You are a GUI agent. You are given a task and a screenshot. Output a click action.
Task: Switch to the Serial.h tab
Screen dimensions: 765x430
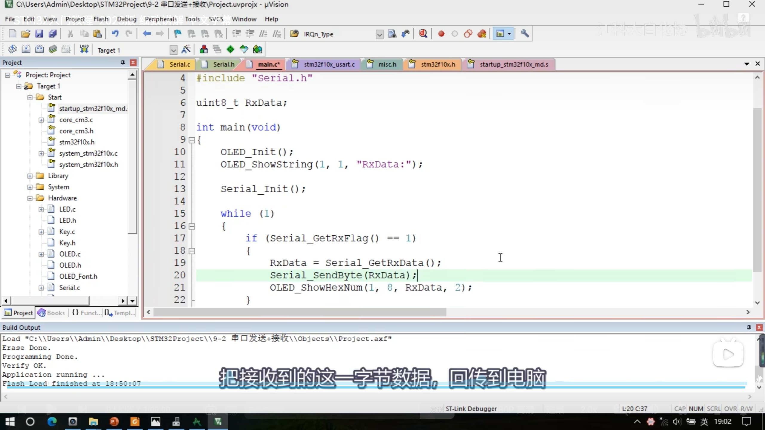click(x=223, y=64)
